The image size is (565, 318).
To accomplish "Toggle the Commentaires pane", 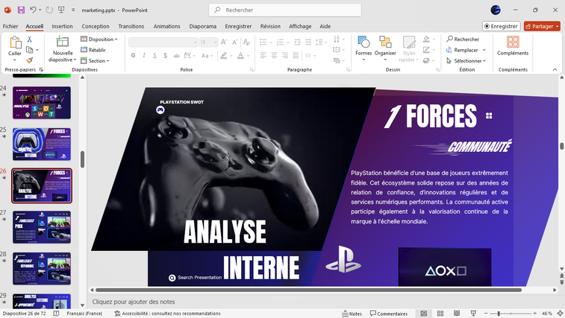I will coord(388,314).
